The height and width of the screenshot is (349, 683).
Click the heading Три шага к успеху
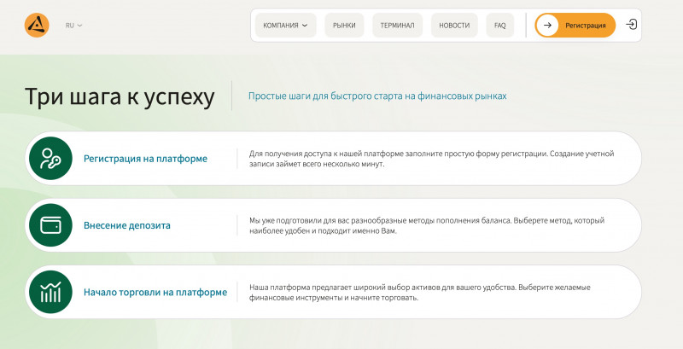[120, 96]
